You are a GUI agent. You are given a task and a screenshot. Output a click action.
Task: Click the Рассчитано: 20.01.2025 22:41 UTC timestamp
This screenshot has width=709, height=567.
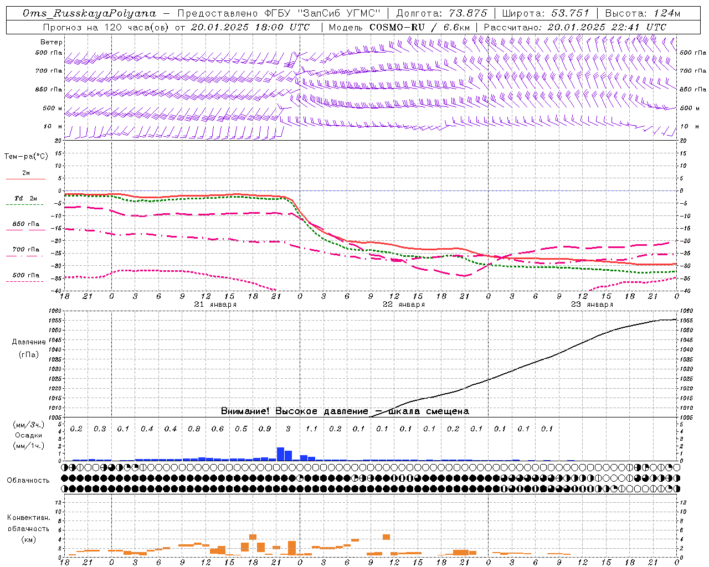click(x=575, y=27)
